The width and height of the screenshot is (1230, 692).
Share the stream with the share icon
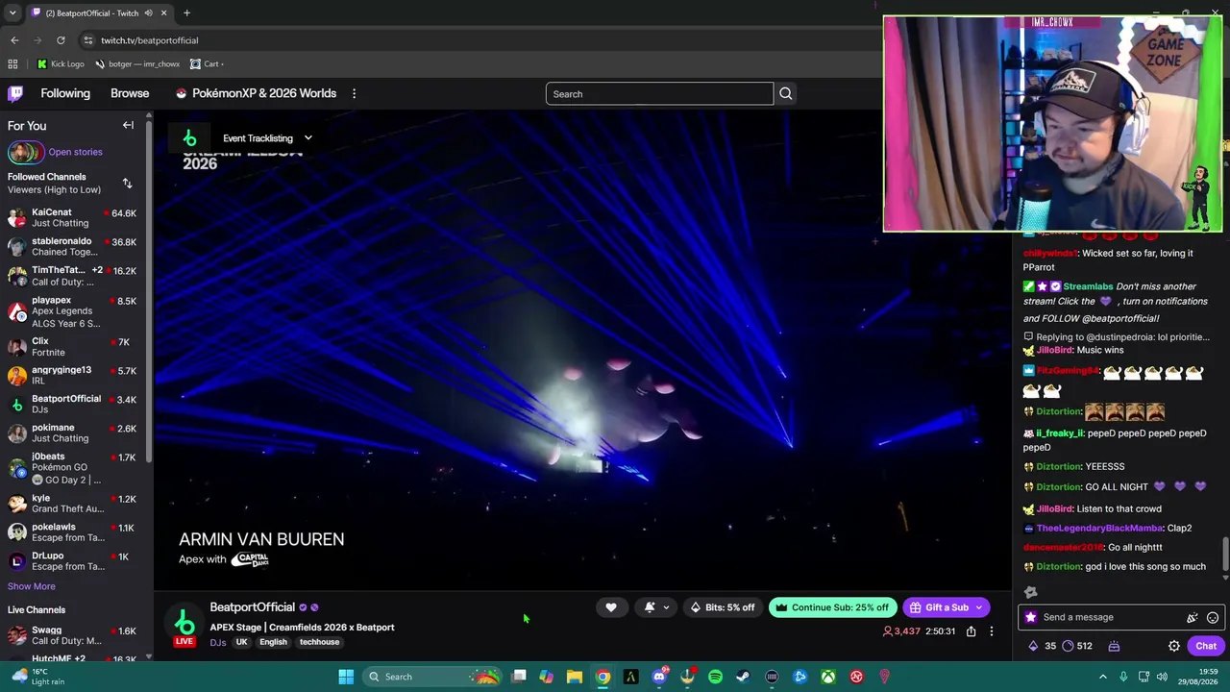click(971, 631)
